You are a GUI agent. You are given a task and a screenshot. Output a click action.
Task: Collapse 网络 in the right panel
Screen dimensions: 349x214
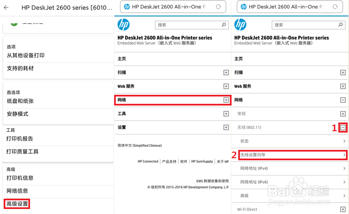coord(343,100)
